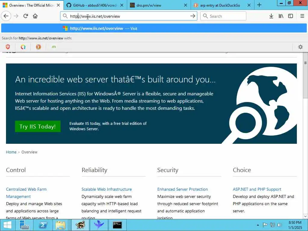Open the Library menu icon
Image resolution: width=308 pixels, height=231 pixels.
tap(281, 16)
